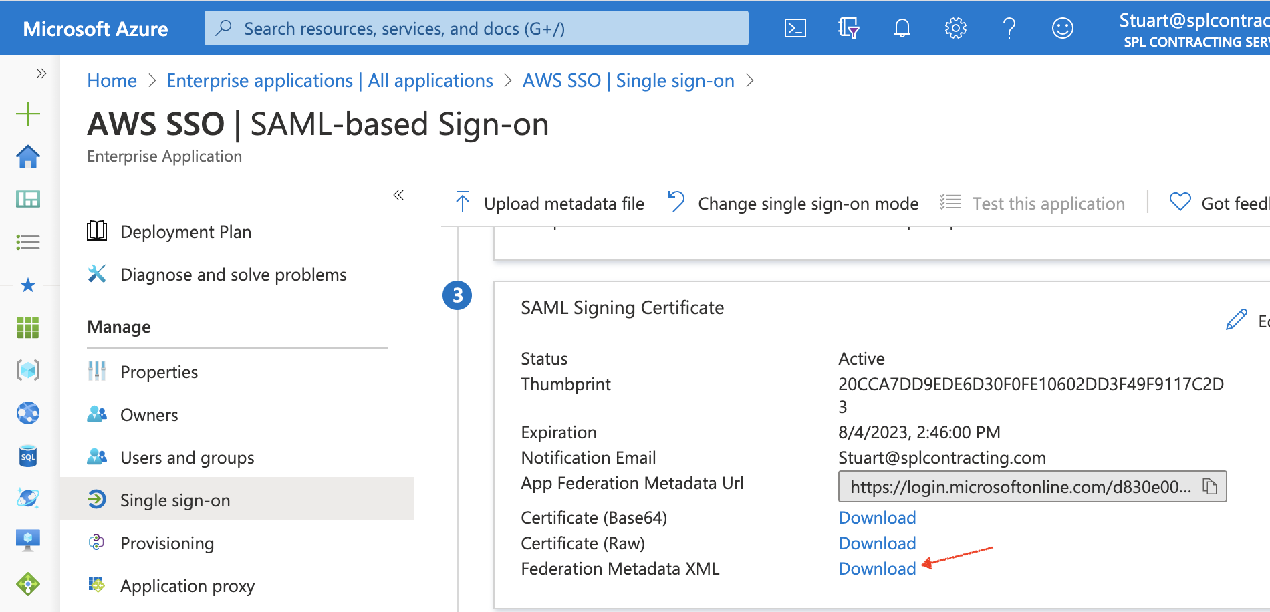The image size is (1270, 612).
Task: Open SQL databases icon in sidebar
Action: [x=28, y=456]
